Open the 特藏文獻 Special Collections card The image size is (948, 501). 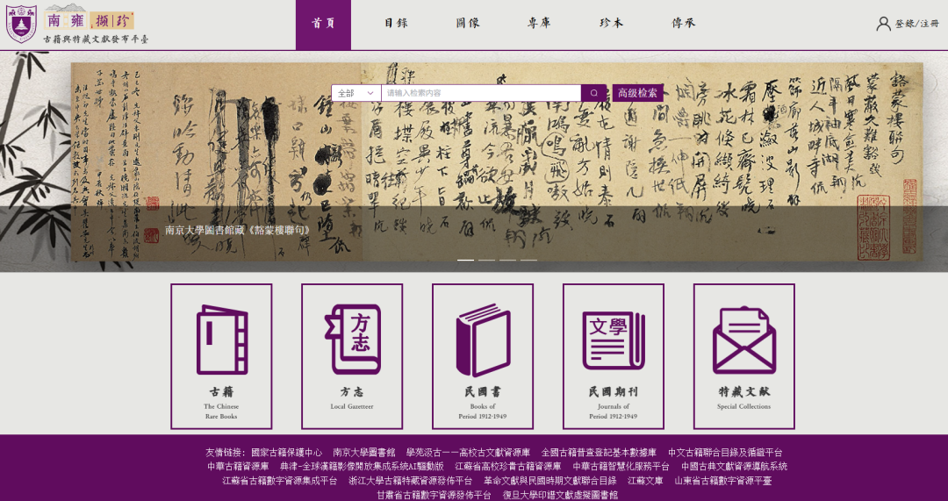click(743, 356)
